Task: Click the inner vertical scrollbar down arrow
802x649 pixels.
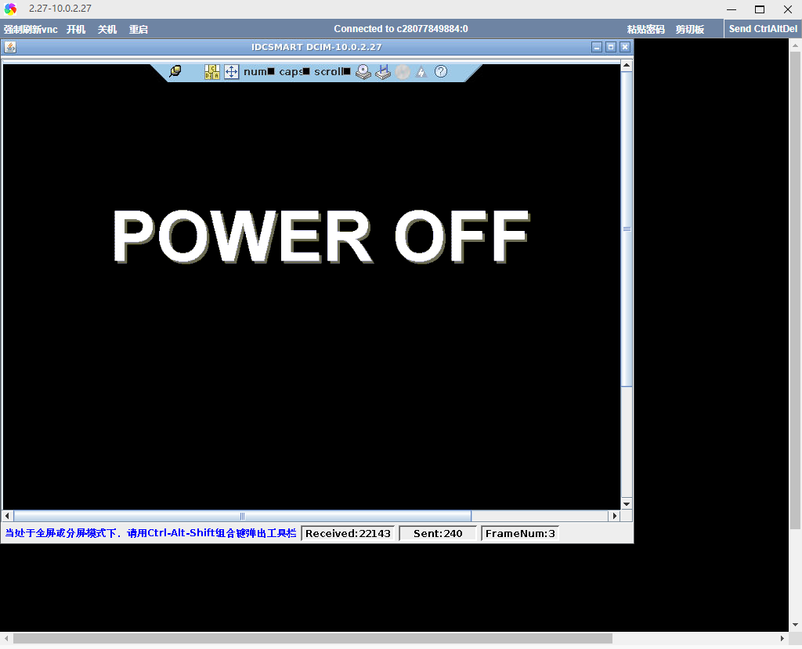Action: (627, 503)
